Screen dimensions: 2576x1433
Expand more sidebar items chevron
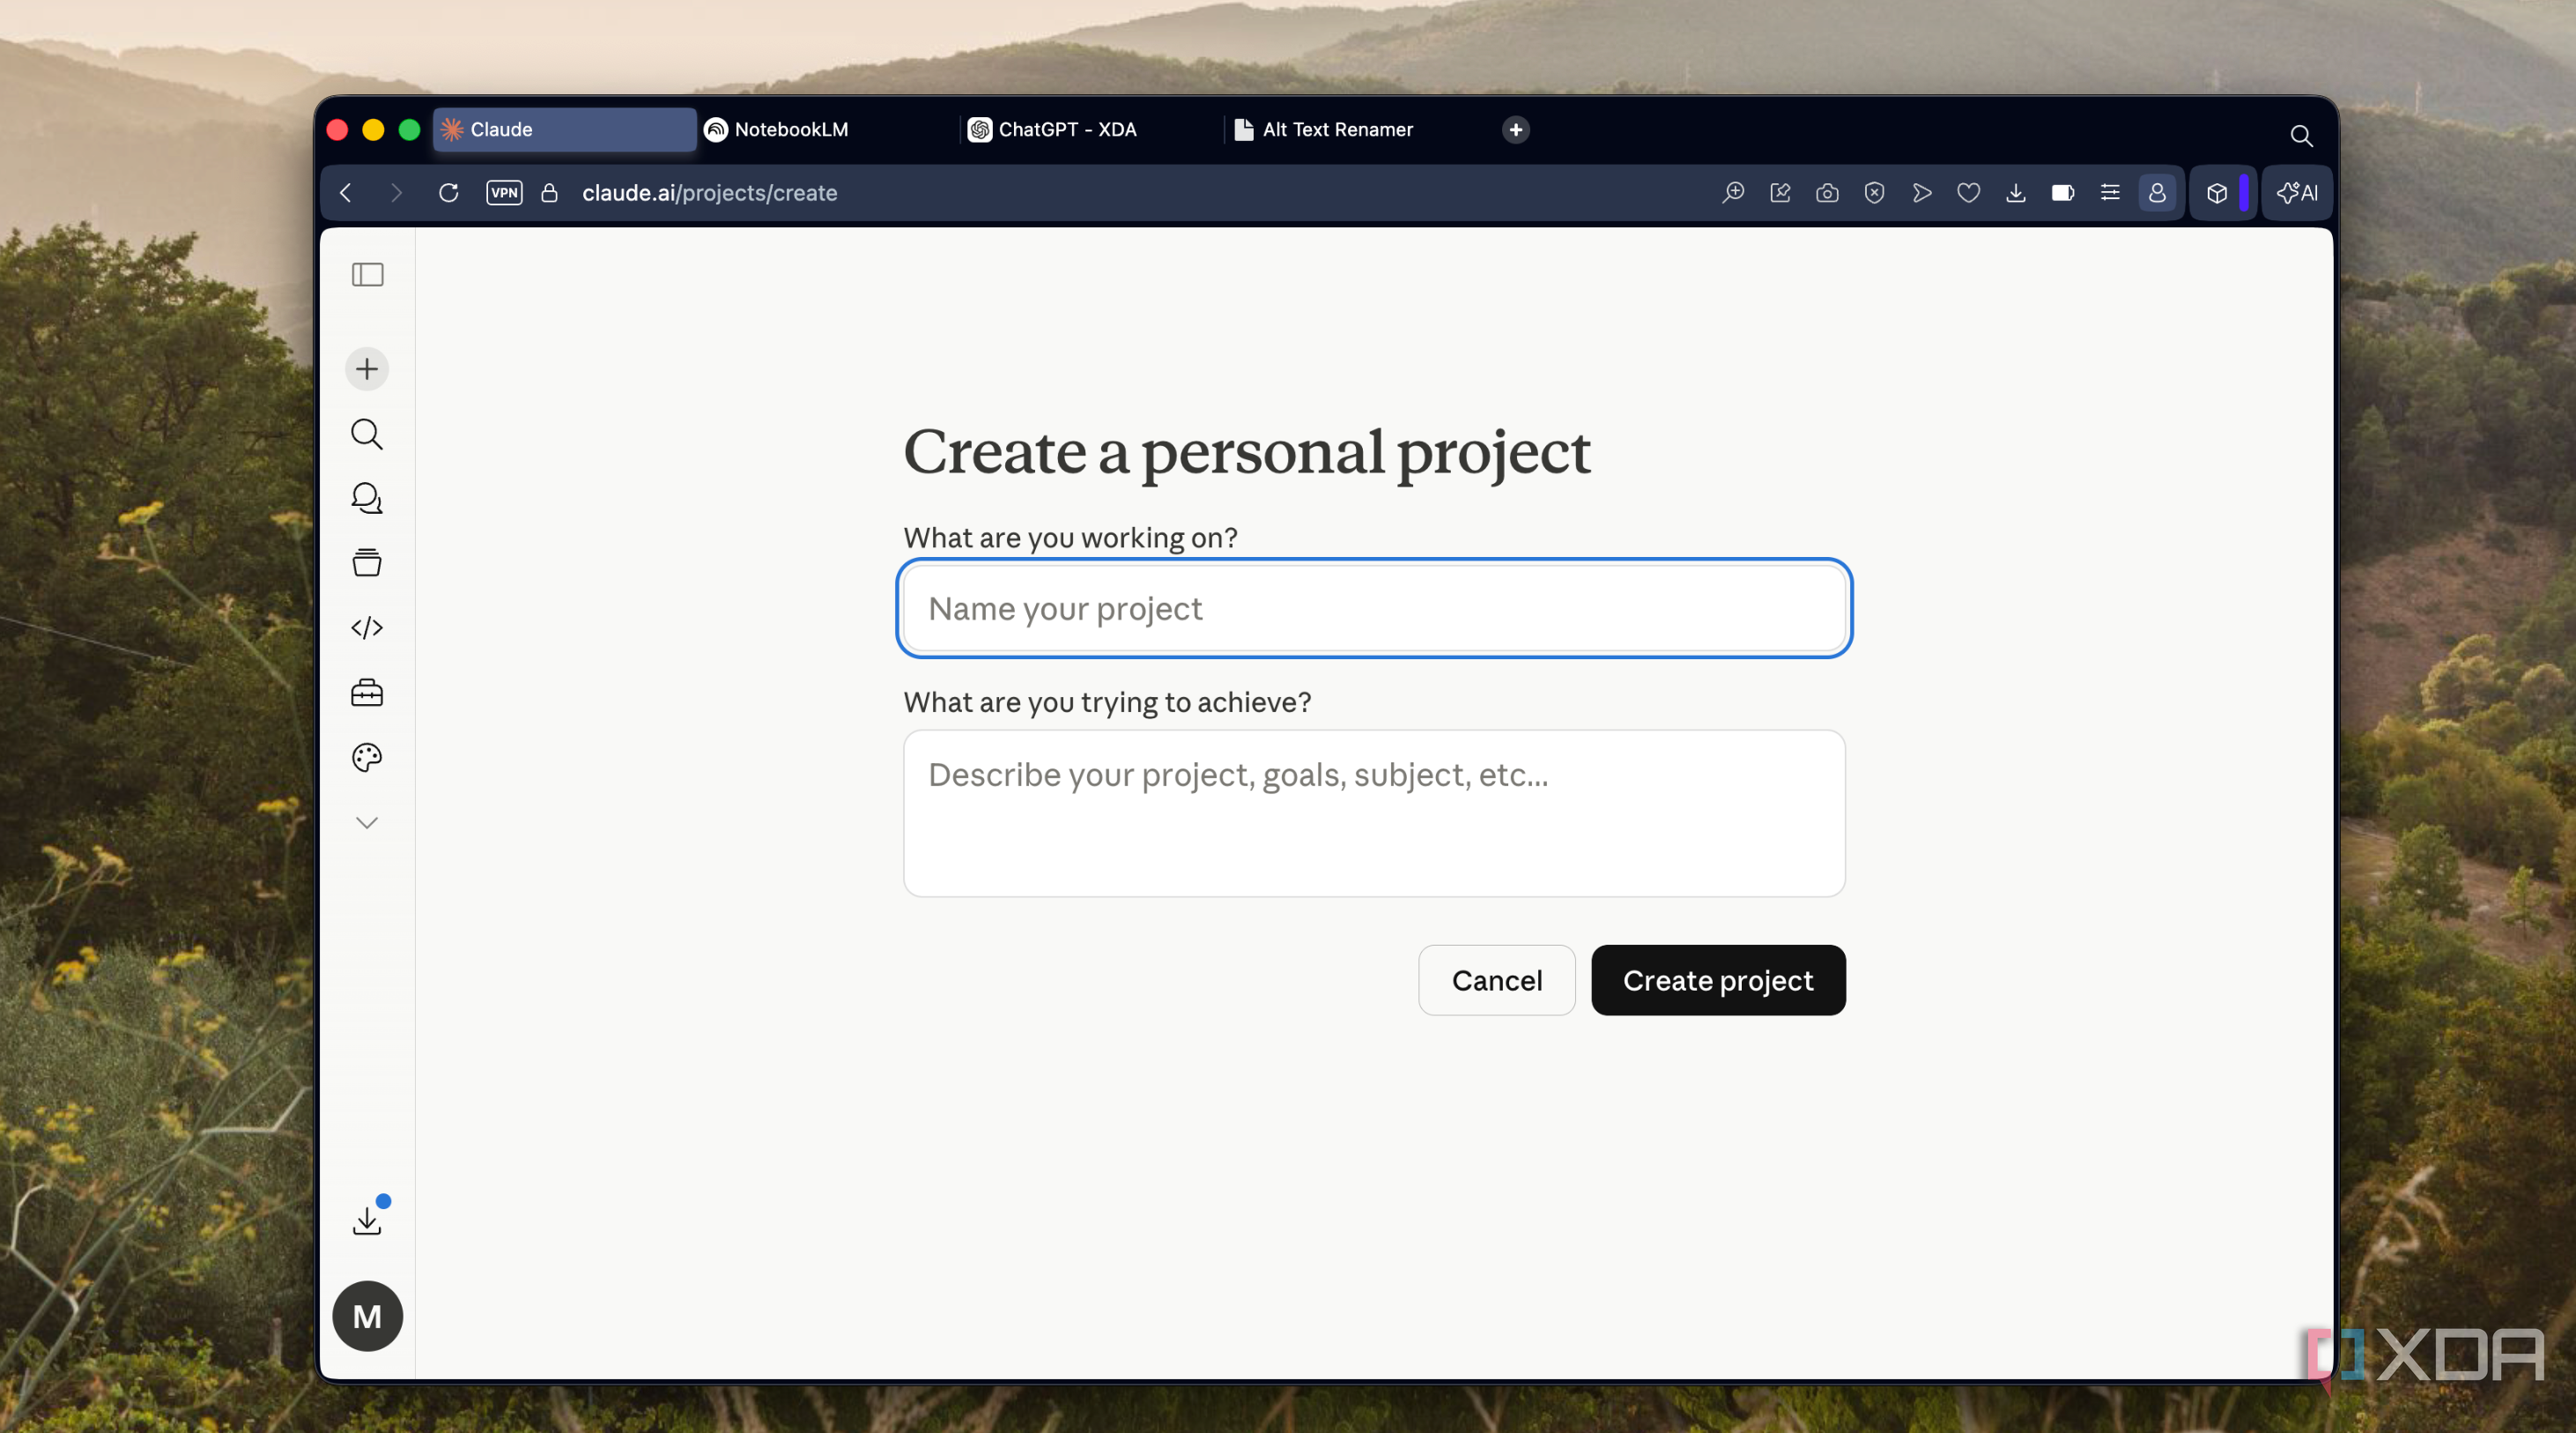pyautogui.click(x=367, y=822)
